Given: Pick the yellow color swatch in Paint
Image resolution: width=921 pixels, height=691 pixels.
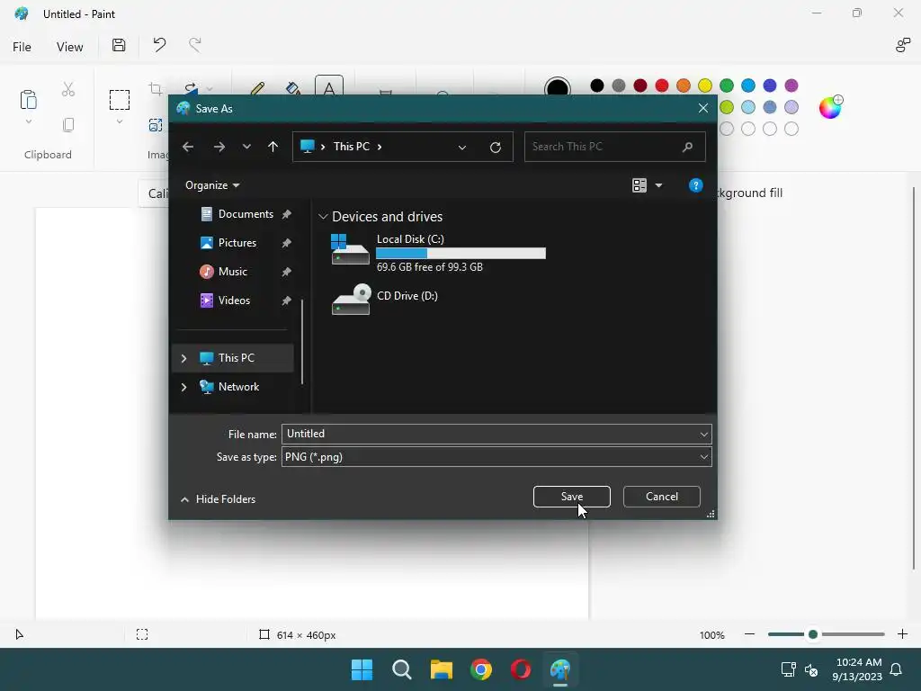Looking at the screenshot, I should 705,85.
